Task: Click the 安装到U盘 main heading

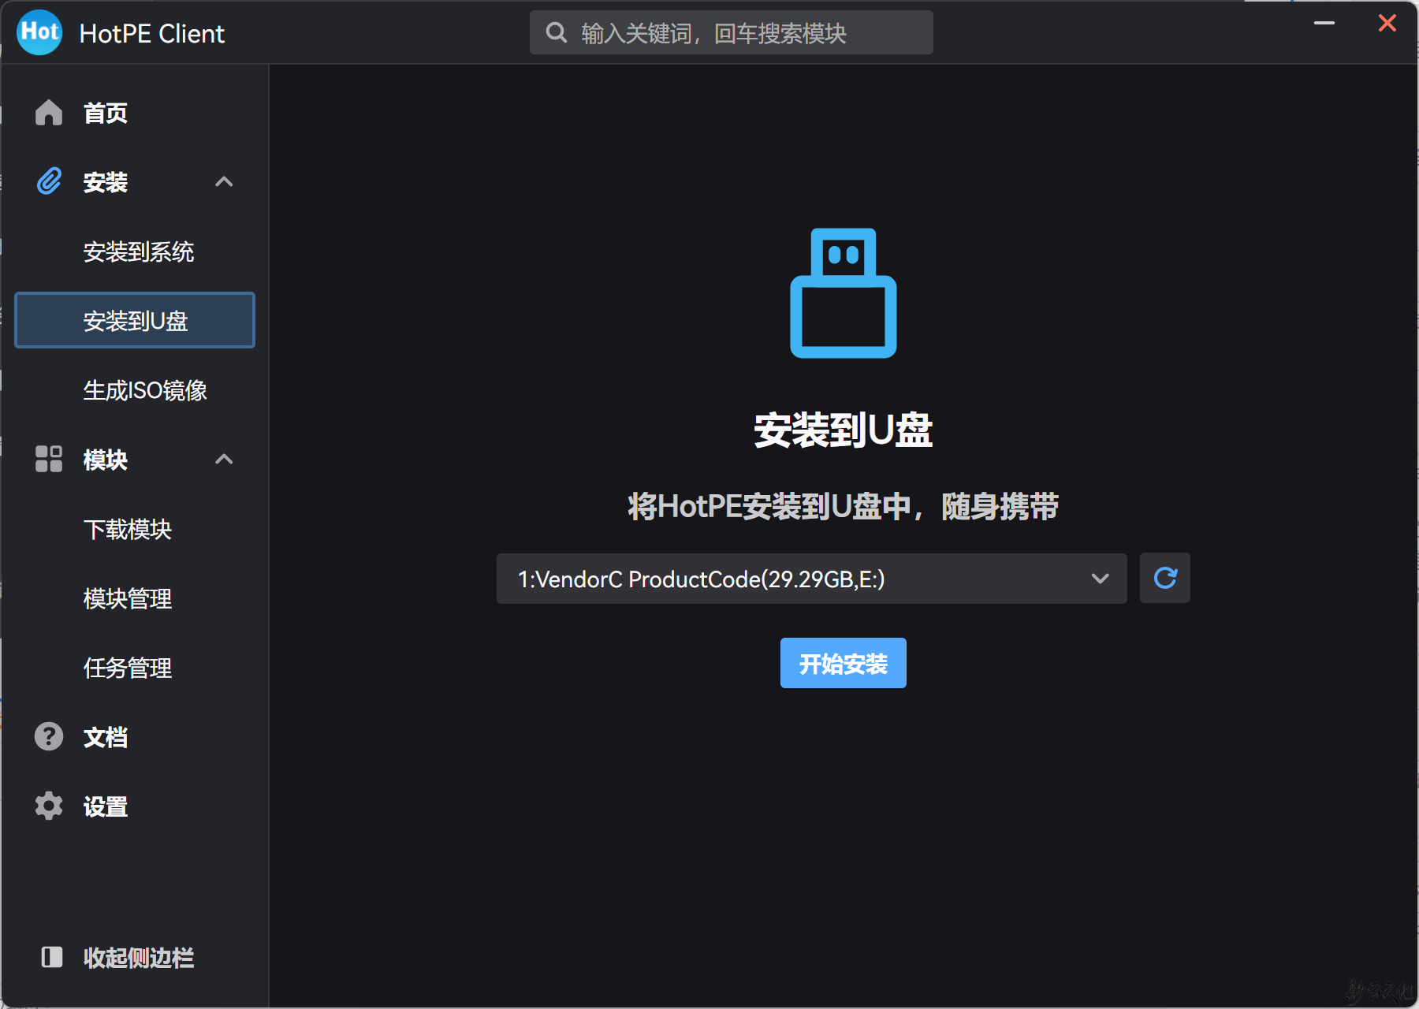Action: [844, 430]
